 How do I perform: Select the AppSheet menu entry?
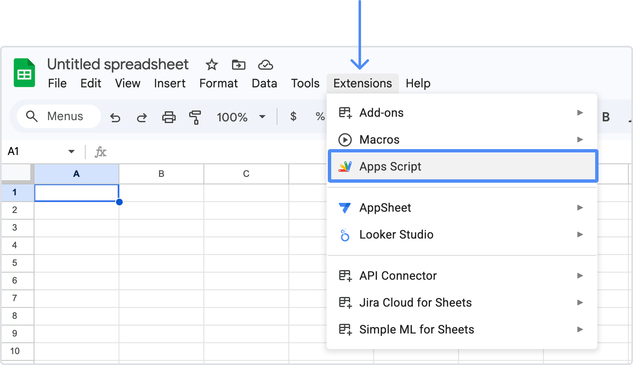point(462,207)
